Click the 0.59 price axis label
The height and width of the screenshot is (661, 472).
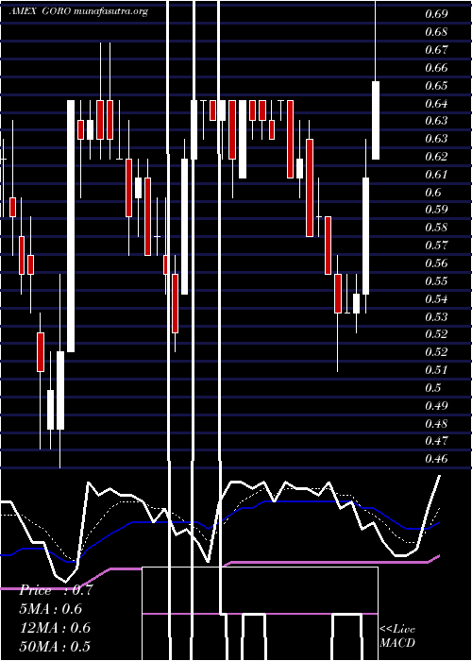pyautogui.click(x=436, y=210)
